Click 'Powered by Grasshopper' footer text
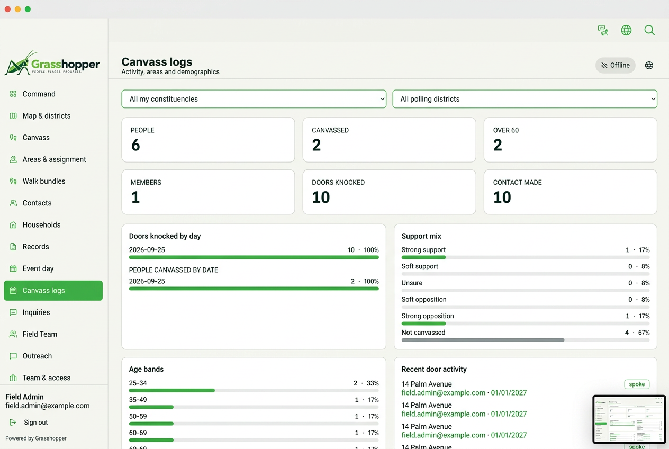669x449 pixels. (36, 438)
